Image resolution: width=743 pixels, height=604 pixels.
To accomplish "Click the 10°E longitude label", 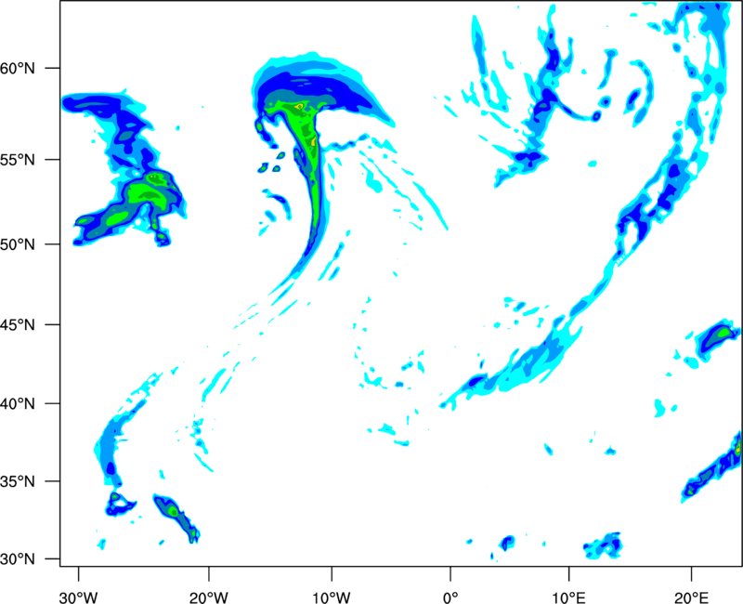I will [568, 597].
